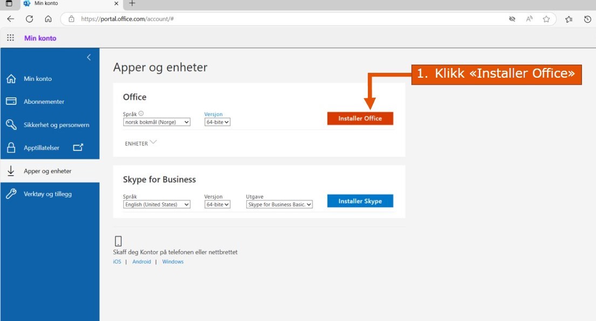This screenshot has width=596, height=321.
Task: Click the Installer Office button
Action: pyautogui.click(x=360, y=118)
